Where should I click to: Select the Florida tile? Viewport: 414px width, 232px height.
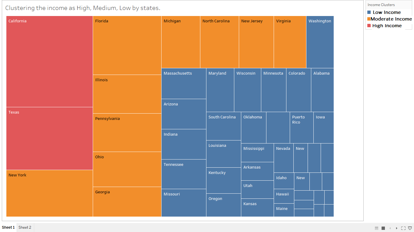(127, 45)
